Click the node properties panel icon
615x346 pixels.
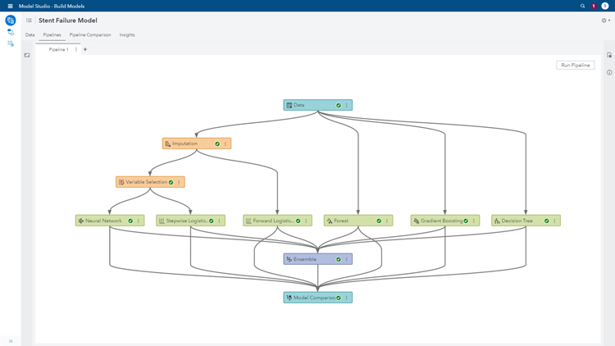pyautogui.click(x=609, y=55)
